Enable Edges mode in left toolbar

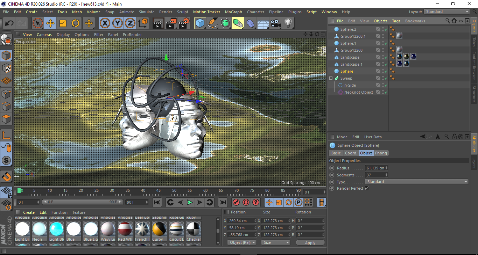tap(6, 107)
